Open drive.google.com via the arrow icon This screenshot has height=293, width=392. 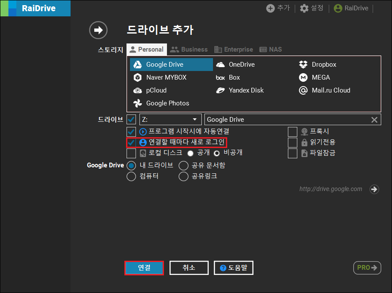374,189
